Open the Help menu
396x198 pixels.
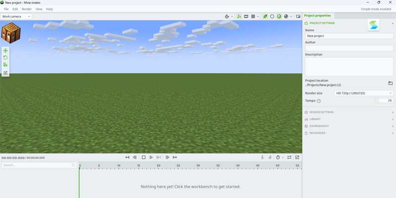pos(49,9)
